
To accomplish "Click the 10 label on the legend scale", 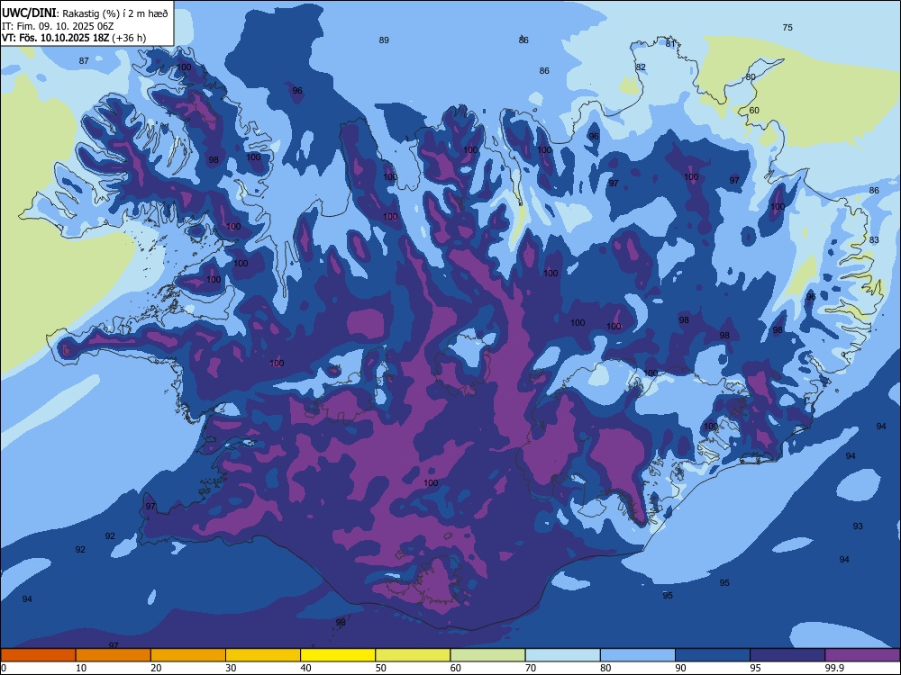I will 81,668.
